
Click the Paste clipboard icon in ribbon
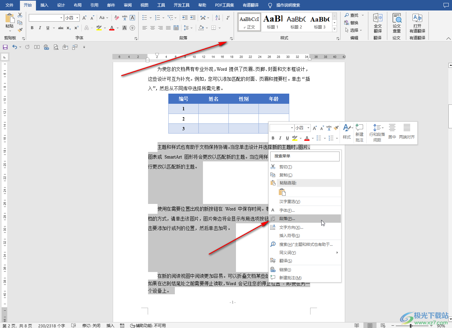9,18
